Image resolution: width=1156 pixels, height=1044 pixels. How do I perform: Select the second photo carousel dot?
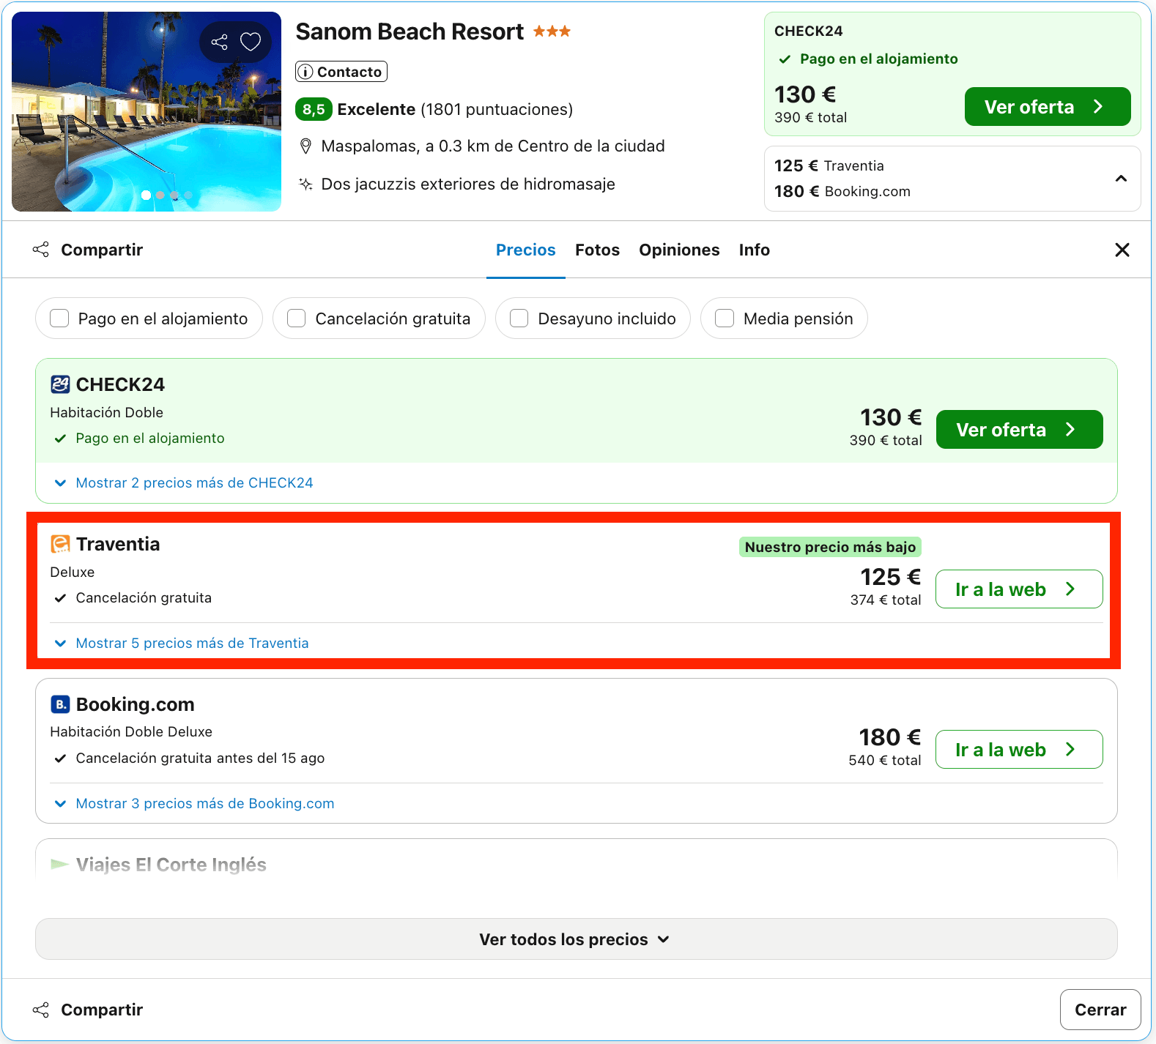click(160, 195)
